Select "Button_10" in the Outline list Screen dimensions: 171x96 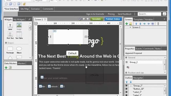[138, 89]
